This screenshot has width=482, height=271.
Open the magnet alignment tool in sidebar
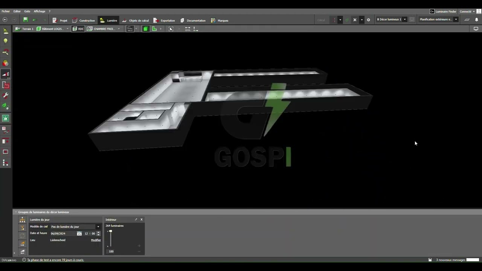6,52
